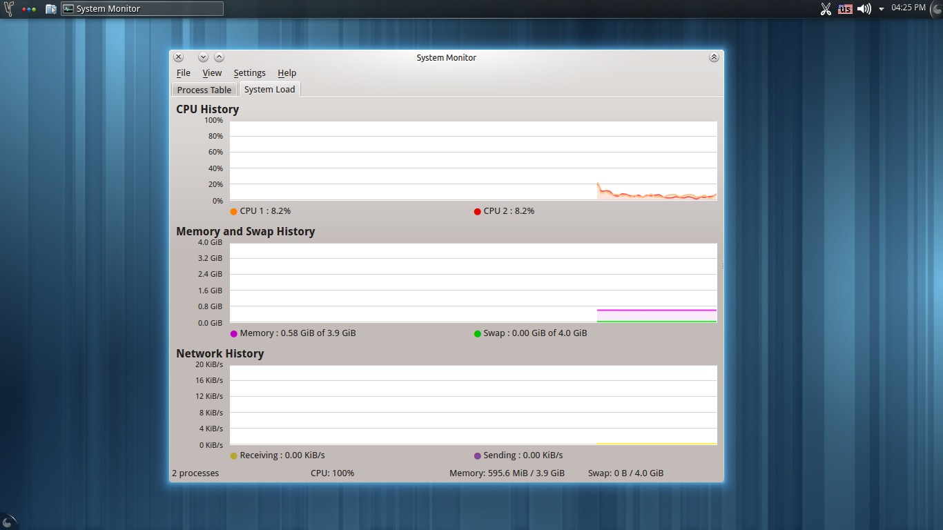Click the show desktop panel icon

pyautogui.click(x=50, y=9)
